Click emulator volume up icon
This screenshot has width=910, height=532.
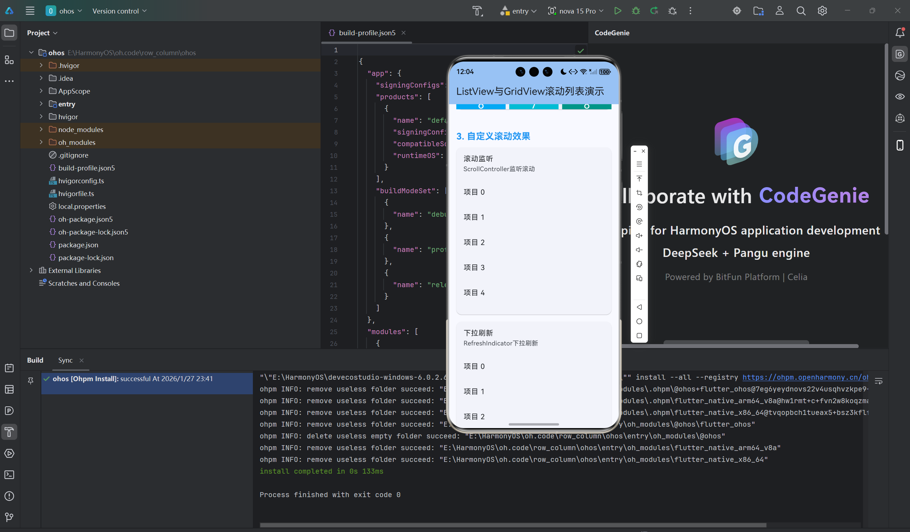pyautogui.click(x=639, y=236)
